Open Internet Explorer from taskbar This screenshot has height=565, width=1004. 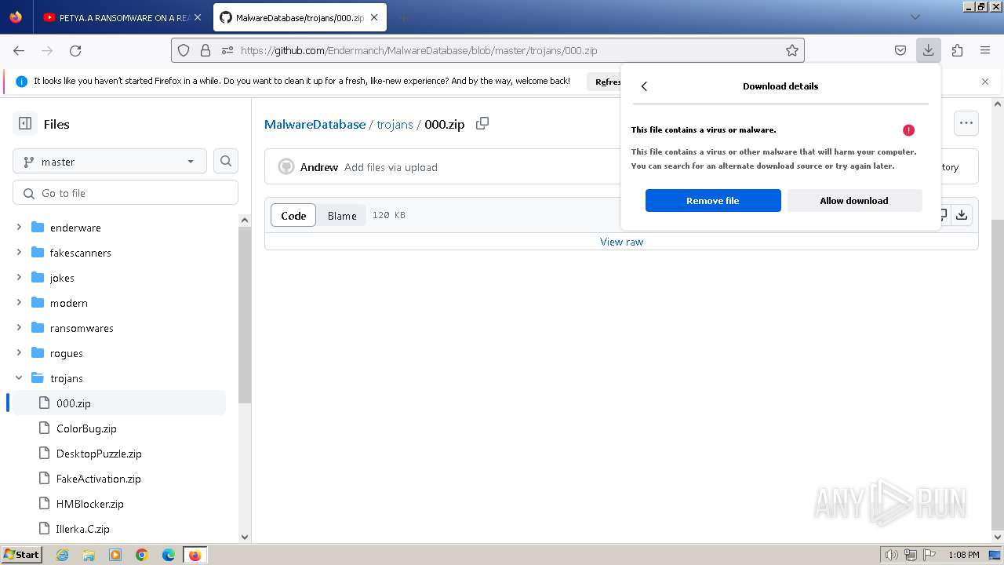click(x=62, y=555)
